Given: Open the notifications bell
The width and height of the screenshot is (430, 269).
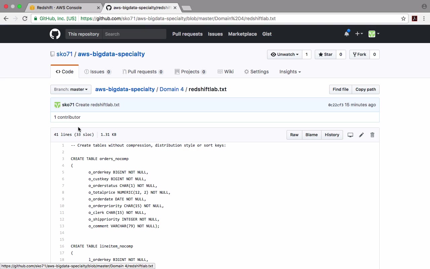Looking at the screenshot, I should tap(347, 34).
